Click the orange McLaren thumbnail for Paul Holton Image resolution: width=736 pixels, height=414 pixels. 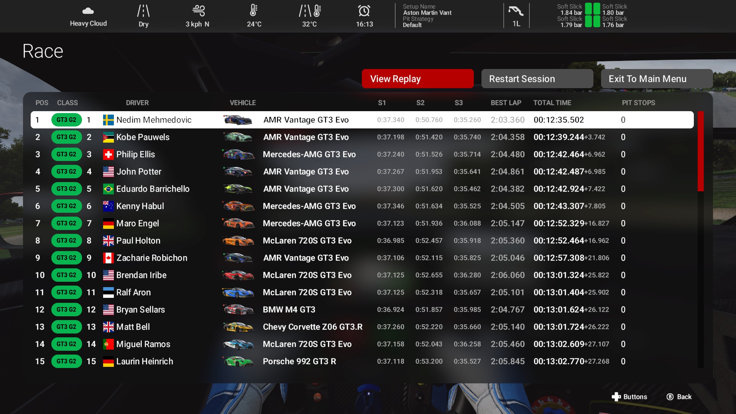tap(238, 241)
